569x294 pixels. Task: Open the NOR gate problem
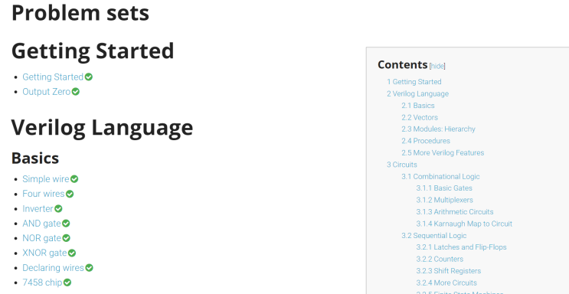click(x=41, y=238)
